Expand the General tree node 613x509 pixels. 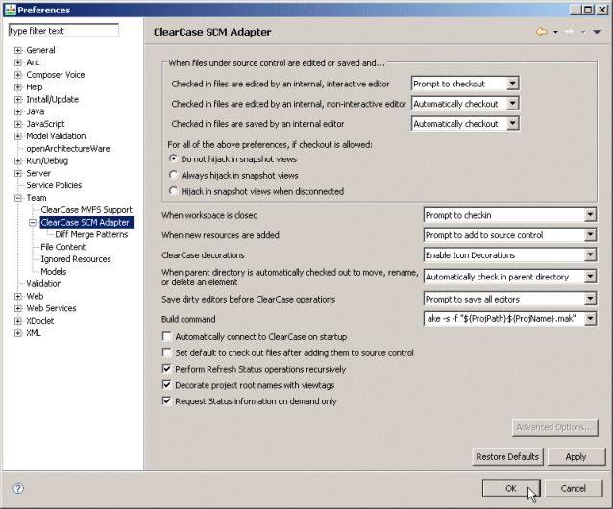point(18,50)
